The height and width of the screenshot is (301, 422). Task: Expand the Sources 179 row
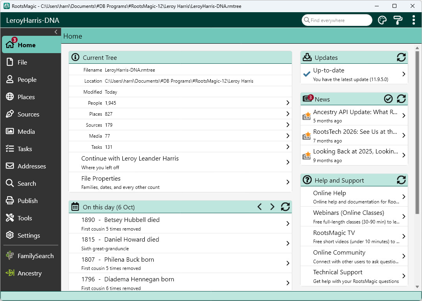[x=180, y=125]
